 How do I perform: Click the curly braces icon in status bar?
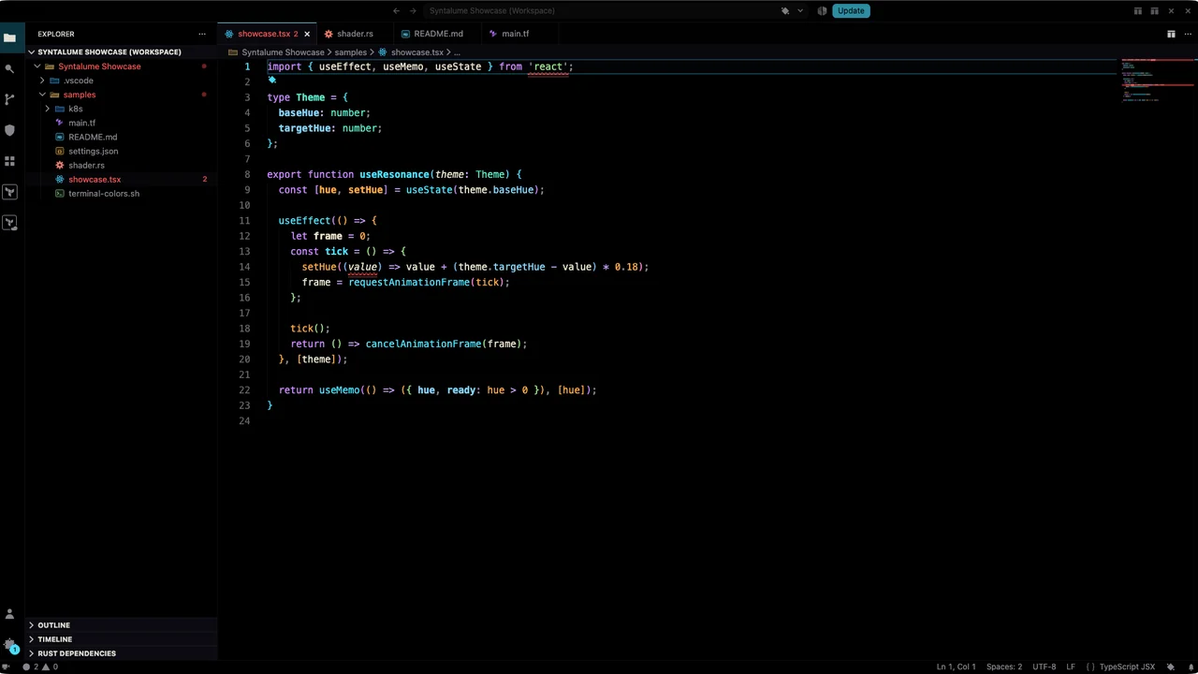(1090, 667)
